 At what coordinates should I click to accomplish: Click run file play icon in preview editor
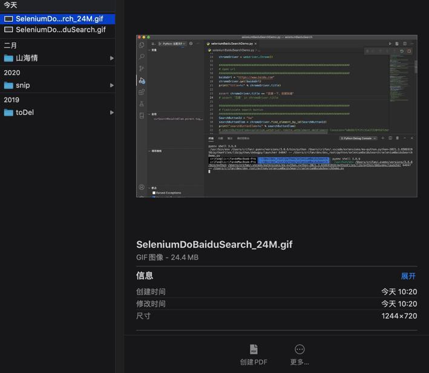click(390, 44)
